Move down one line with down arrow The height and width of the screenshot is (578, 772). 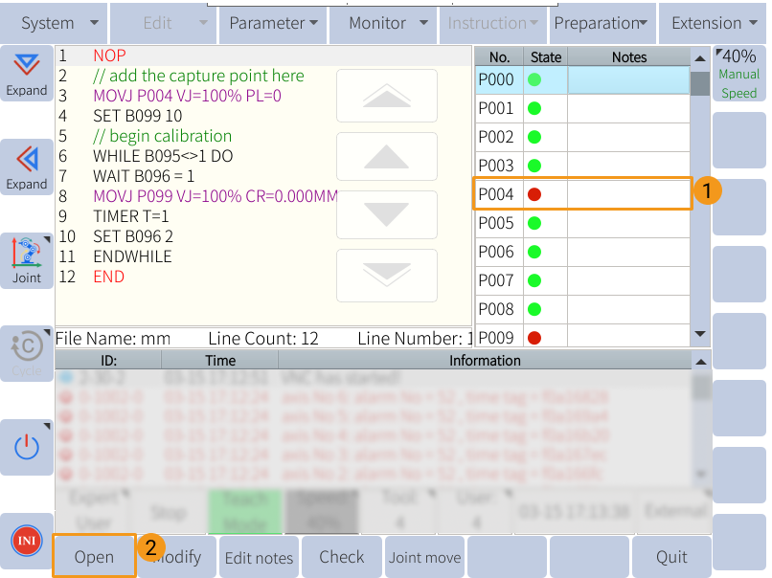pos(386,214)
